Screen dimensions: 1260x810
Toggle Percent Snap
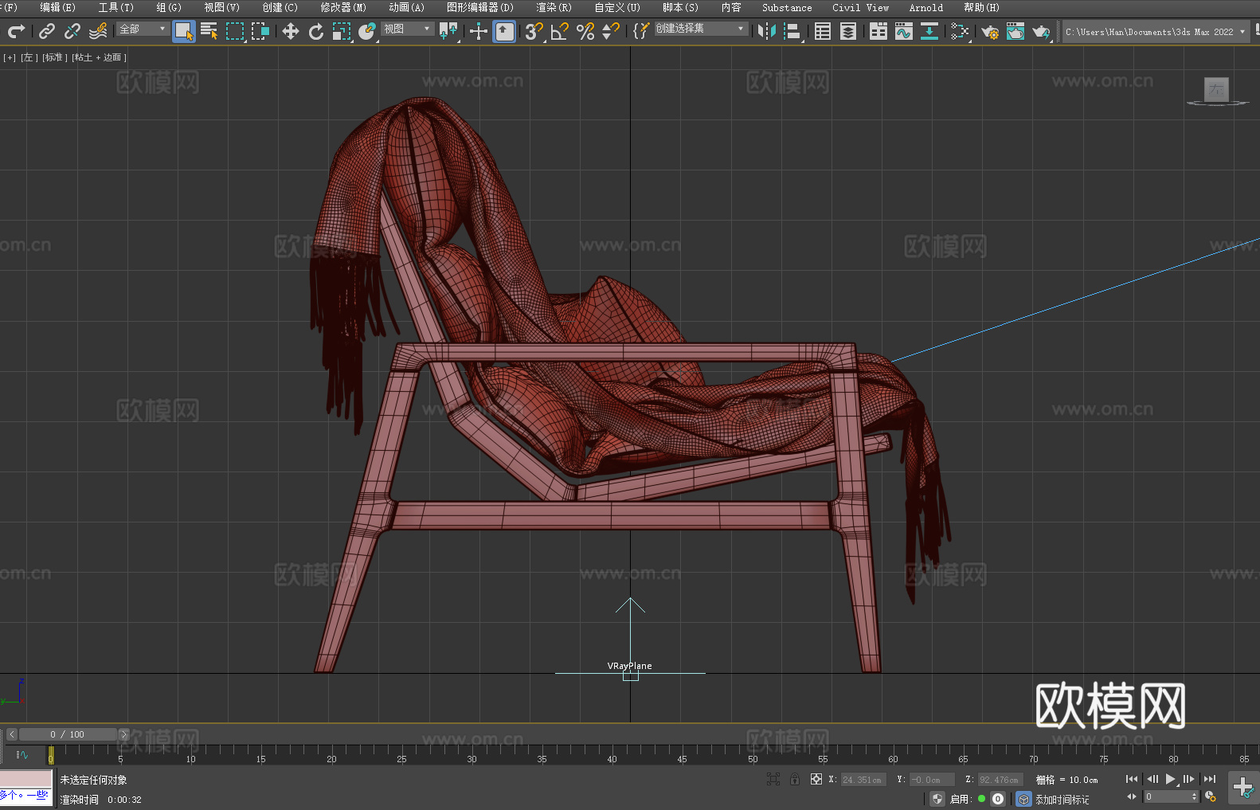585,31
